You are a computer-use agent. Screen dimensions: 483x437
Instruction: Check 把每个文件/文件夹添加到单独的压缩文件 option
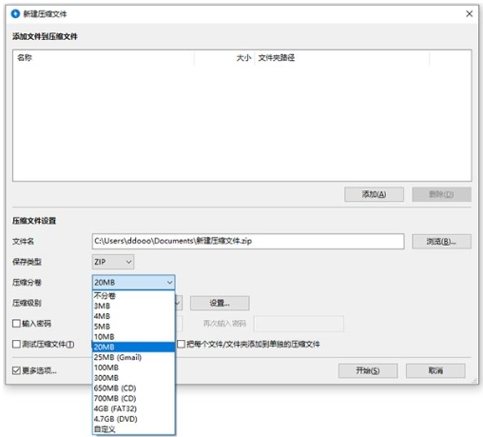tap(181, 344)
